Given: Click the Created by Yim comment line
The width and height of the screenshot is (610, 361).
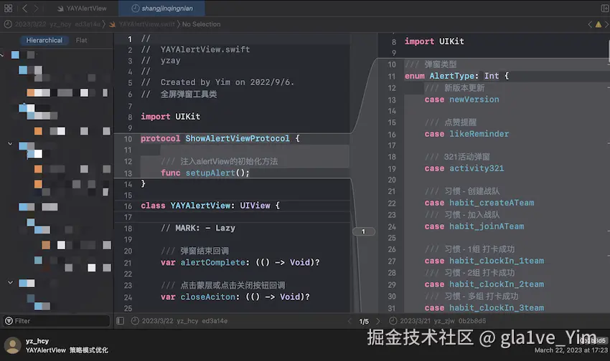Looking at the screenshot, I should pyautogui.click(x=217, y=82).
